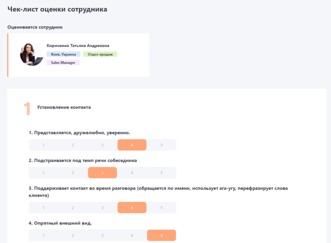Click Tatiana Kirichenko's profile photo
Viewport: 331px width, 243px height.
[x=32, y=54]
